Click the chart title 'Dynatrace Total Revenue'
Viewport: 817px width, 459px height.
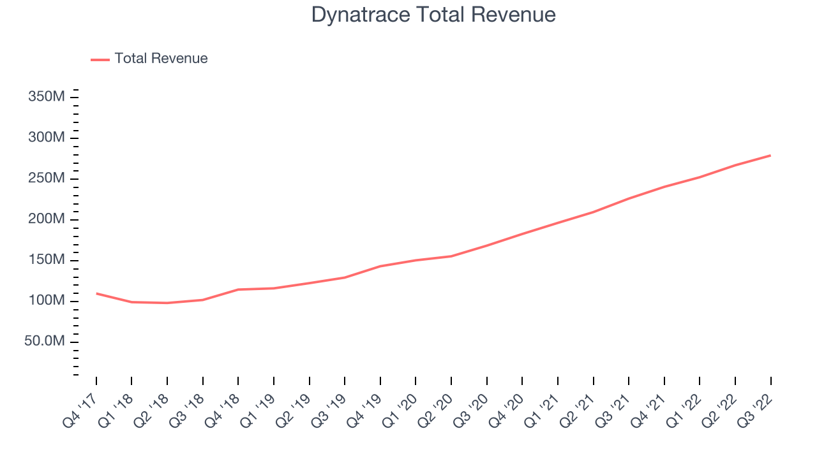pyautogui.click(x=433, y=15)
